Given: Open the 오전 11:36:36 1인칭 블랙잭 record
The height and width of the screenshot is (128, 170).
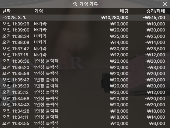Looking at the screenshot, I should tap(85, 61).
